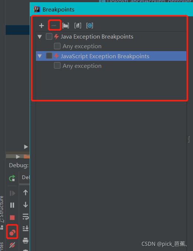193x251 pixels.
Task: Collapse the JavaScript Exception Breakpoints group
Action: coord(40,56)
